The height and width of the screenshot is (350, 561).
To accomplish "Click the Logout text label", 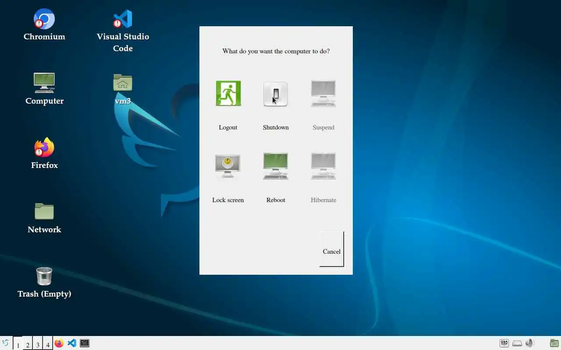I will tap(228, 127).
